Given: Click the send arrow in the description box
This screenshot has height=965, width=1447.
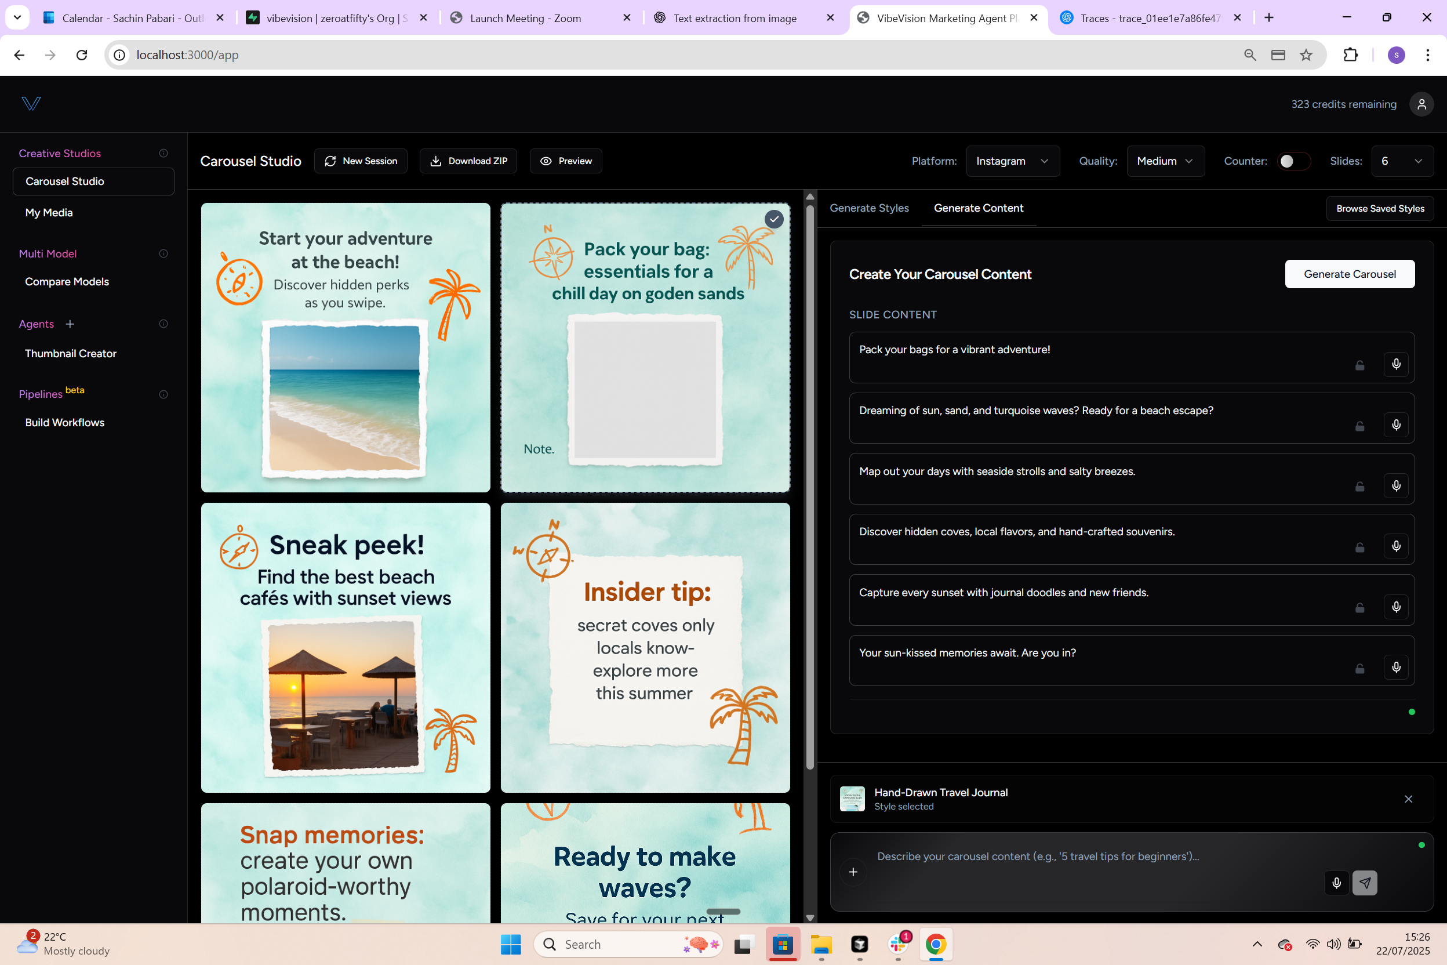Looking at the screenshot, I should click(x=1365, y=883).
